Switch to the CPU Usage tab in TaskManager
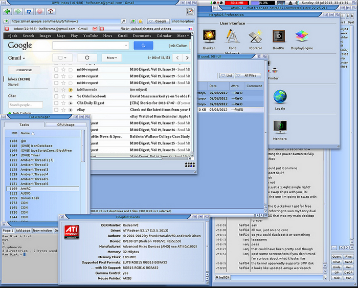Screen dimensions: 358x288 coord(66,125)
